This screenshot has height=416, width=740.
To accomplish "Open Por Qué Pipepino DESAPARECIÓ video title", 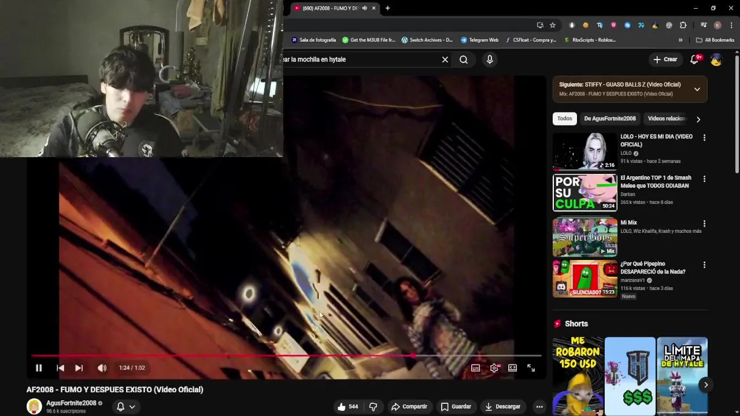I will [653, 268].
